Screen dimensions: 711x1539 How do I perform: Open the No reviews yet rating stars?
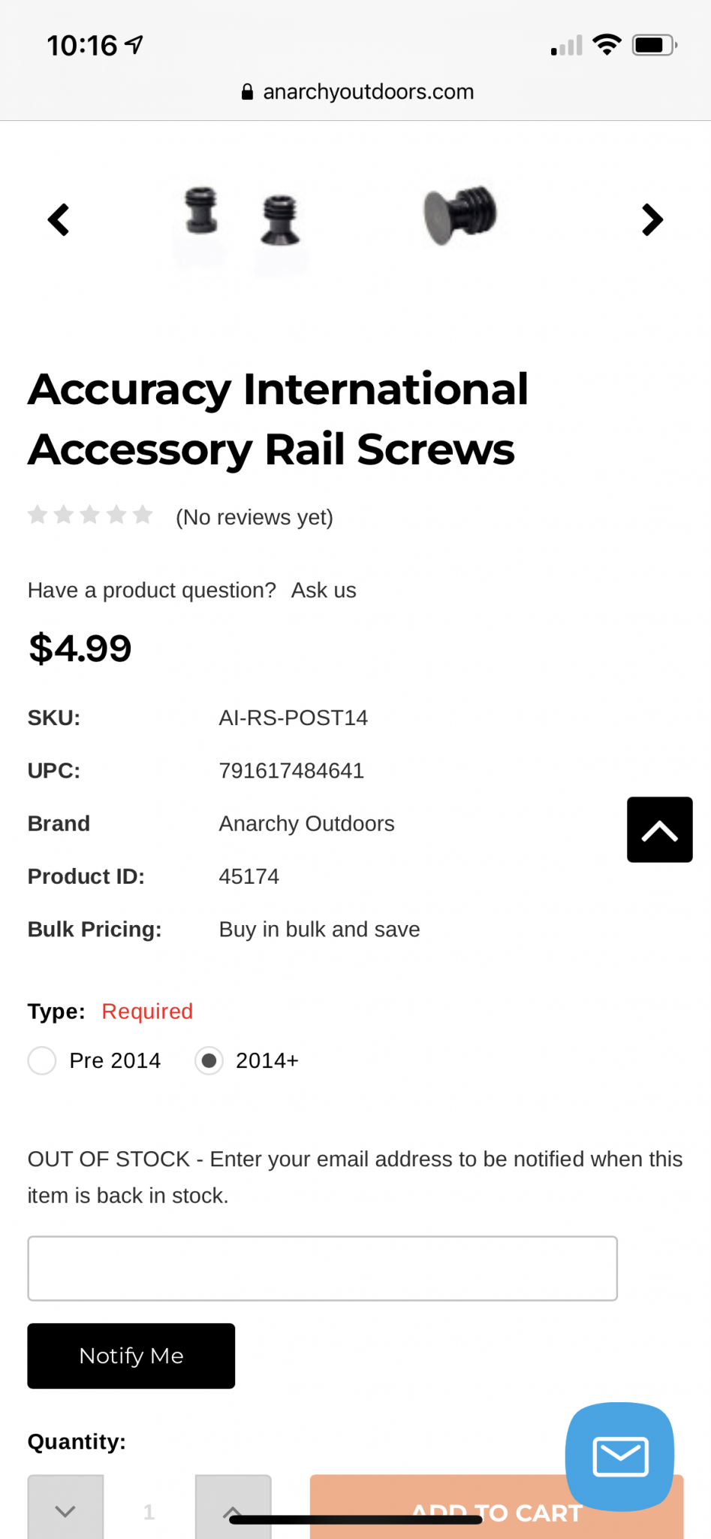pos(90,516)
